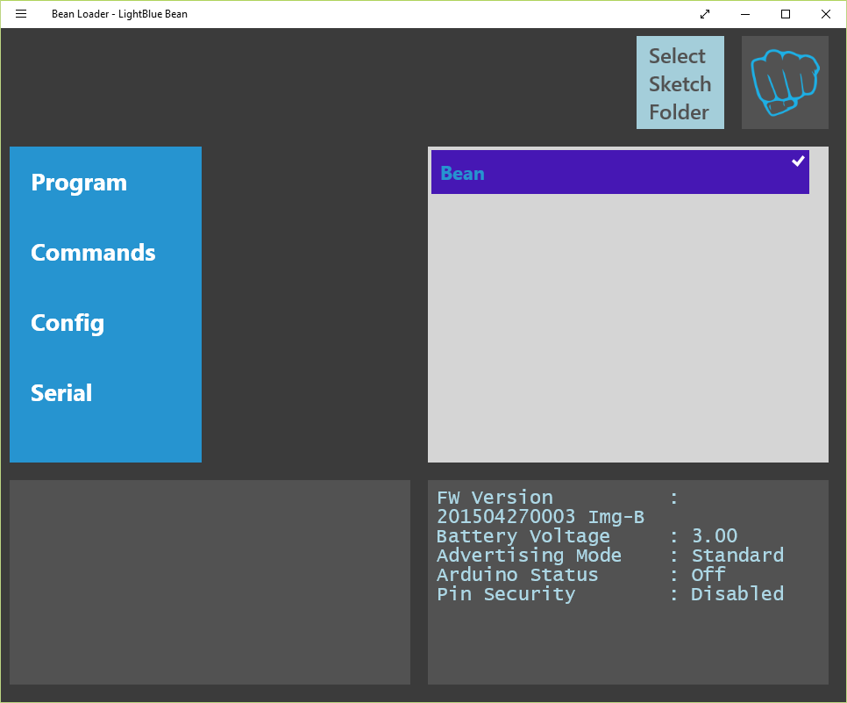Click the Battery Voltage 3.00 line

tap(587, 536)
